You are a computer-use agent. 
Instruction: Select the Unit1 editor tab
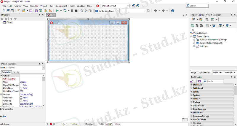(x=51, y=15)
